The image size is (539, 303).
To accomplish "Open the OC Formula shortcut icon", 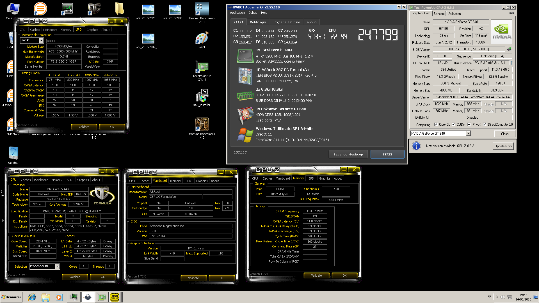I will tap(94, 9).
